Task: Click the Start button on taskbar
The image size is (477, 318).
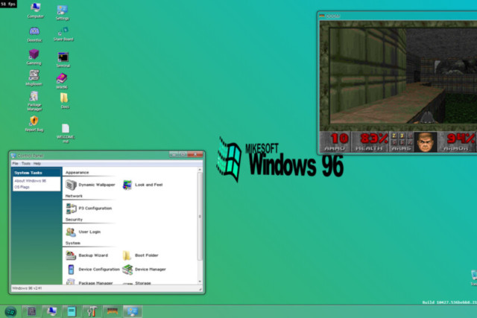Action: tap(10, 311)
